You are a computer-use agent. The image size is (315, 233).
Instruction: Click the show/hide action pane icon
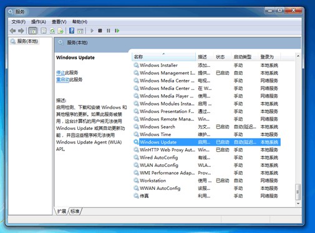click(80, 31)
